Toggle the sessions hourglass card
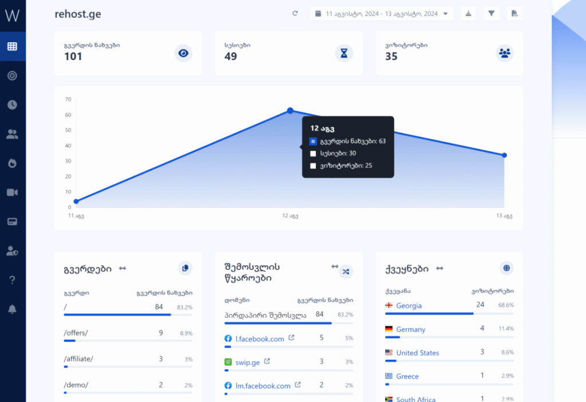This screenshot has height=402, width=586. [x=343, y=53]
